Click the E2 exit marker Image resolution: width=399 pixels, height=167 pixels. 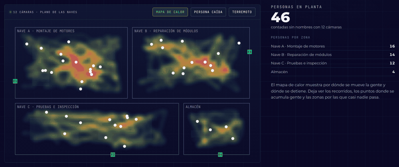pos(113,154)
